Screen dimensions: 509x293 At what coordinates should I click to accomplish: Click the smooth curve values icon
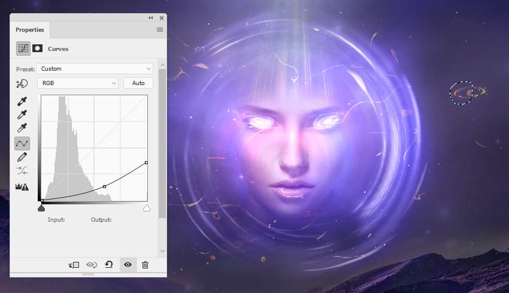22,171
